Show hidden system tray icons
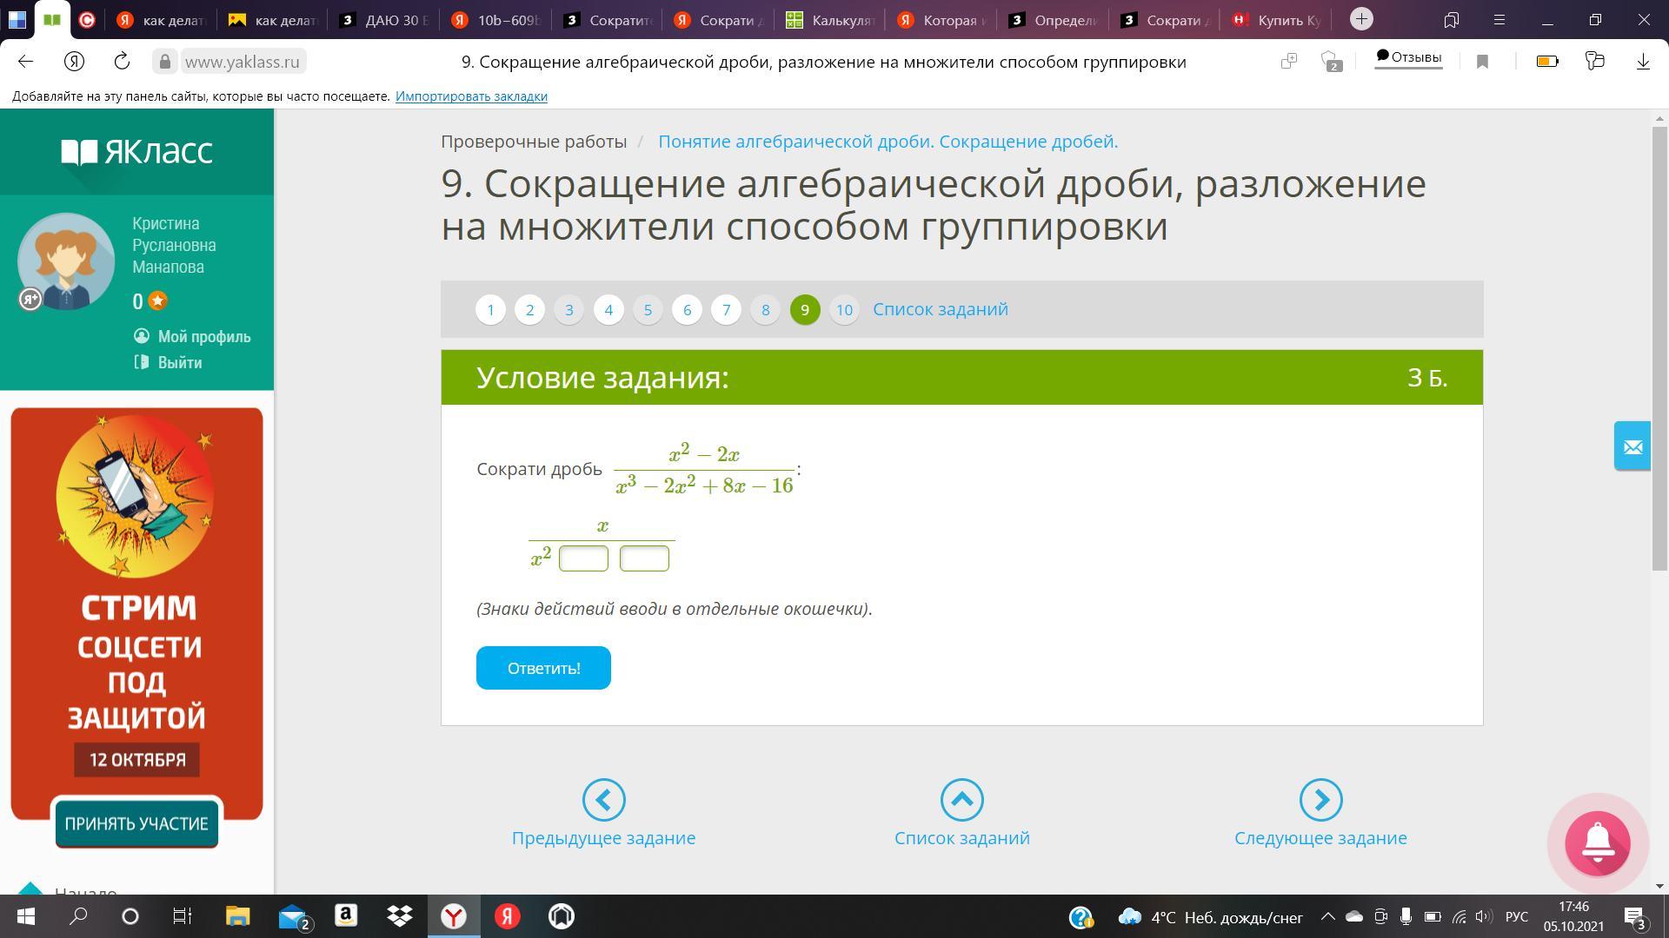The image size is (1669, 938). click(x=1327, y=916)
